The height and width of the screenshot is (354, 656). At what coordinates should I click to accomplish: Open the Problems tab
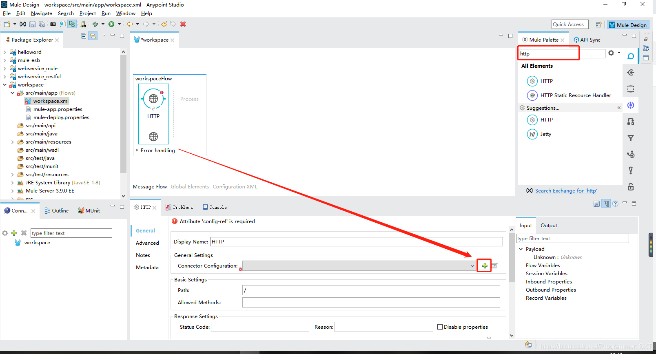[179, 207]
